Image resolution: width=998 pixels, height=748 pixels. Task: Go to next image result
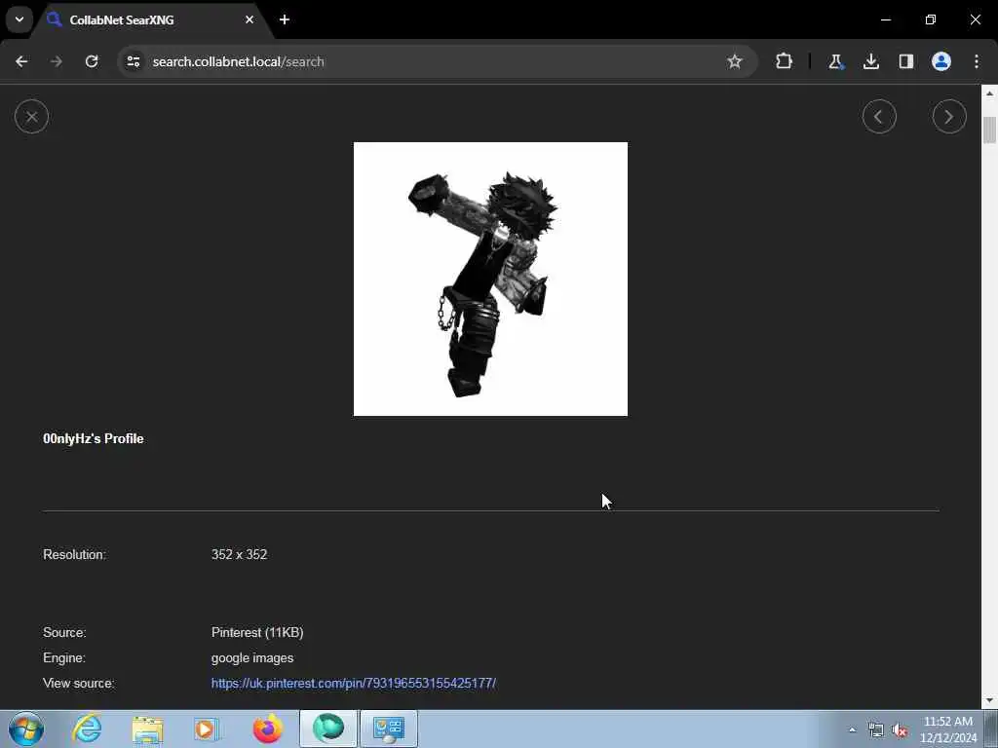[x=949, y=117]
